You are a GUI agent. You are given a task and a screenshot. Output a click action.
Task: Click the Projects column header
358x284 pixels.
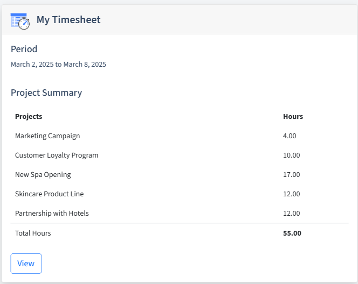29,116
